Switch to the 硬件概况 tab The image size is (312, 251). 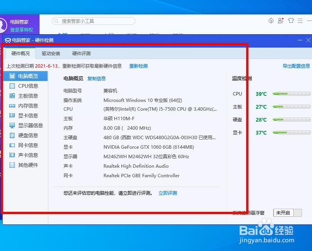[21, 53]
